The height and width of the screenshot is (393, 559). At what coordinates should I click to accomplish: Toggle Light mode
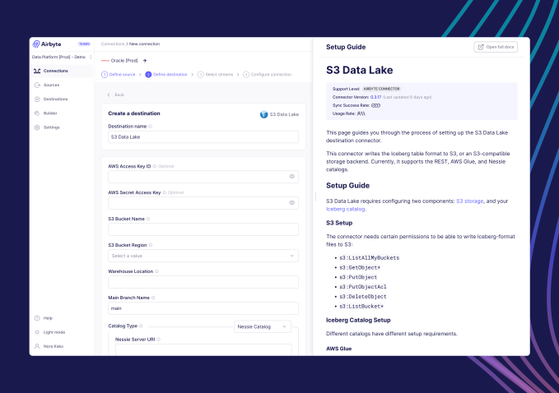click(50, 332)
